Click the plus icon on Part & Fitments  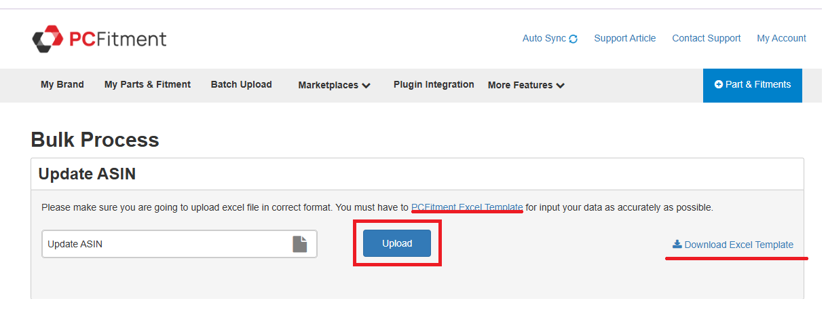[x=719, y=85]
